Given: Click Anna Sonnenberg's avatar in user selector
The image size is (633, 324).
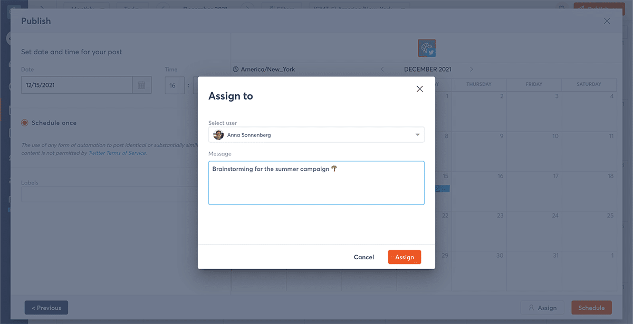Looking at the screenshot, I should click(x=218, y=135).
